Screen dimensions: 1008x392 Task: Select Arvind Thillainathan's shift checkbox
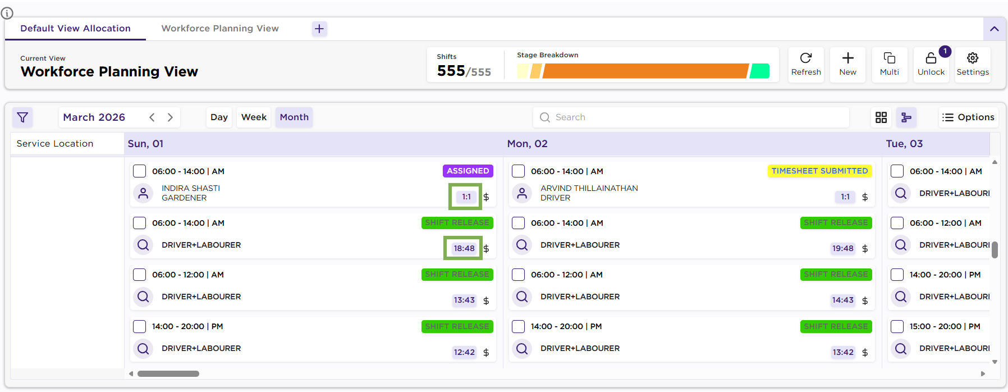pyautogui.click(x=519, y=171)
